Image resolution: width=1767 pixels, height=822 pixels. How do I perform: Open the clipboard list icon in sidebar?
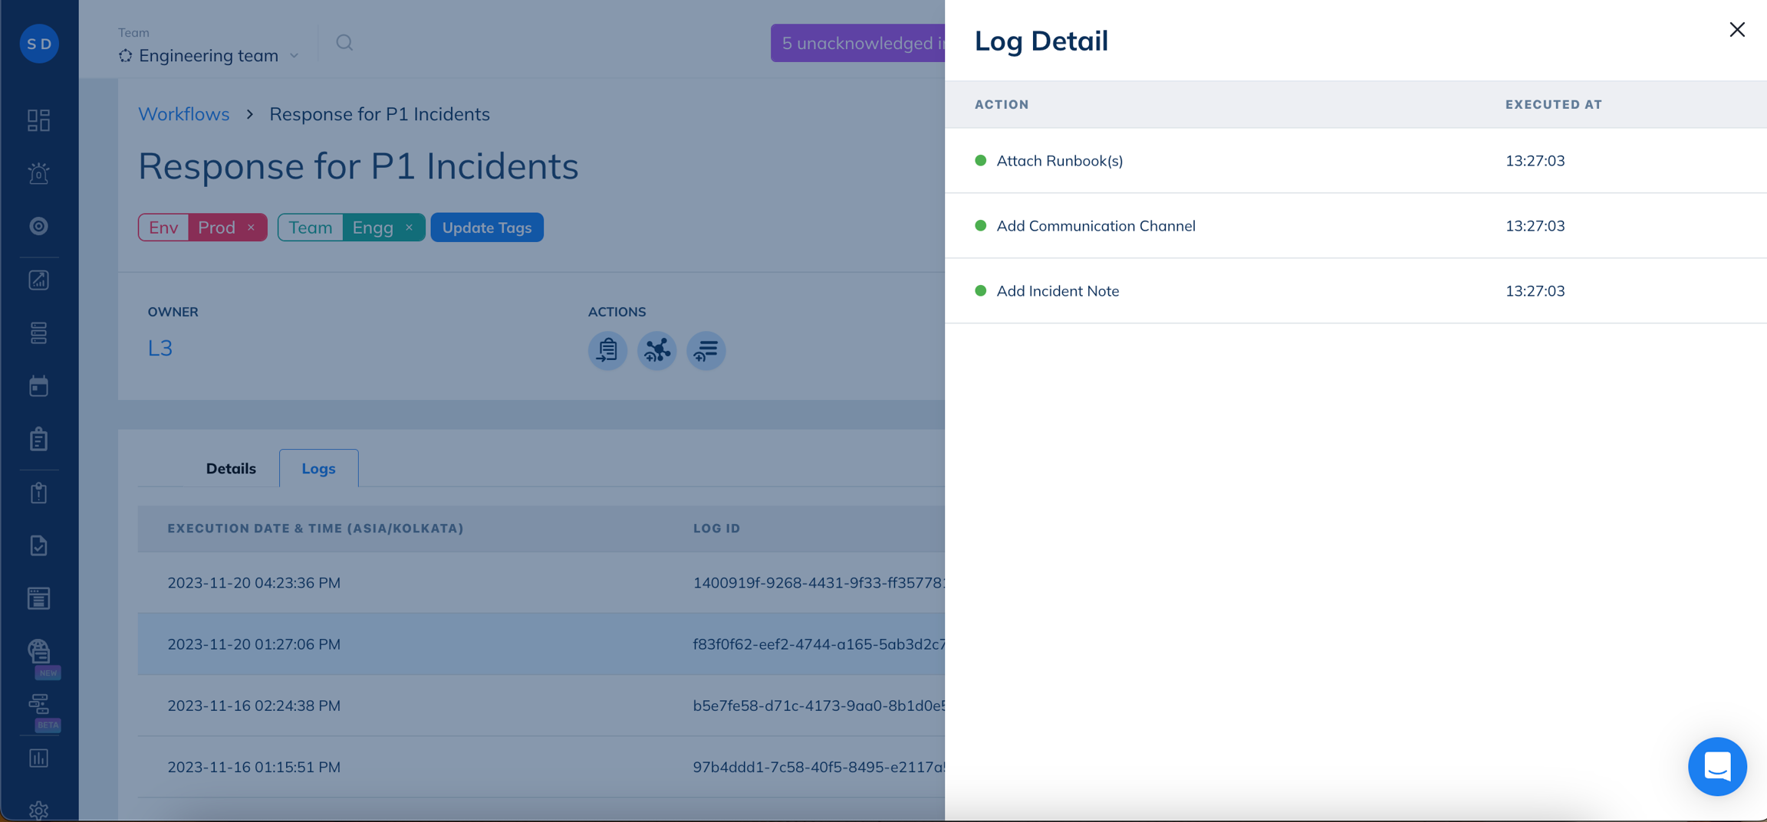point(39,439)
